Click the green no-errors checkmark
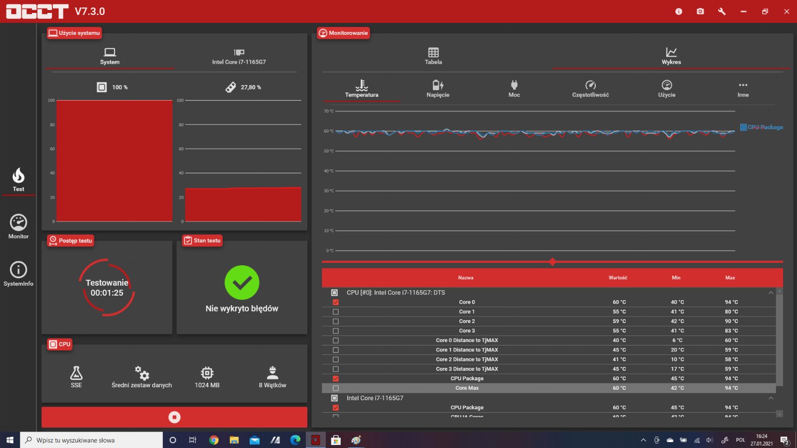 [x=242, y=283]
